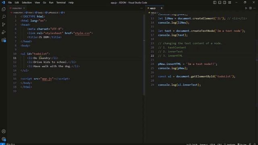This screenshot has width=258, height=145.
Task: Click the 'todoList' id value in ul tag
Action: click(40, 54)
